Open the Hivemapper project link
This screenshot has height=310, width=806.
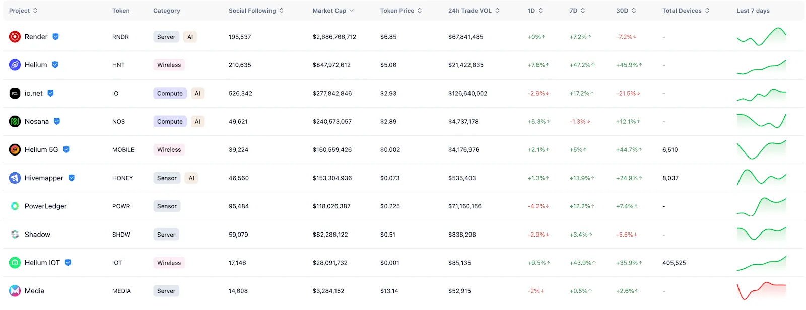44,178
